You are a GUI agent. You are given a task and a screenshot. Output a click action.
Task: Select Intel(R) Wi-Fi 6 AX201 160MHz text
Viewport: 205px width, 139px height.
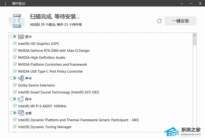(42, 106)
